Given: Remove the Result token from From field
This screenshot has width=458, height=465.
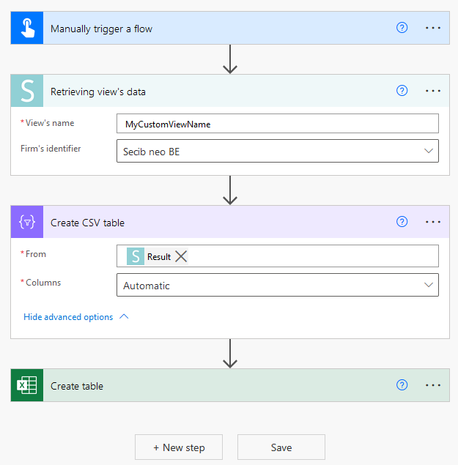Looking at the screenshot, I should point(181,256).
